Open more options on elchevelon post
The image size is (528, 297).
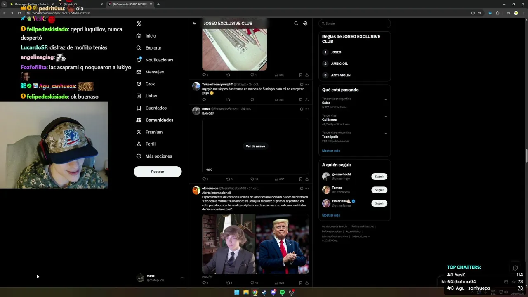click(x=307, y=189)
